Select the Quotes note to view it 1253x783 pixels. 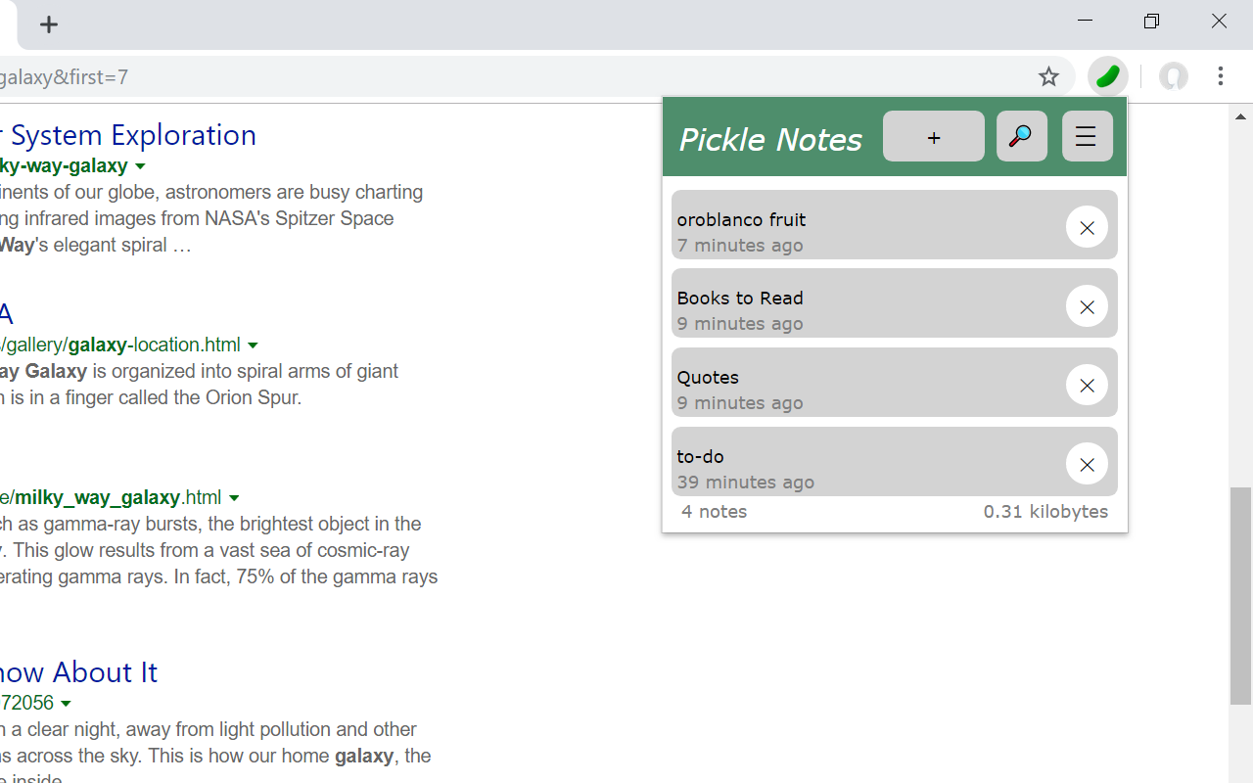pos(832,382)
